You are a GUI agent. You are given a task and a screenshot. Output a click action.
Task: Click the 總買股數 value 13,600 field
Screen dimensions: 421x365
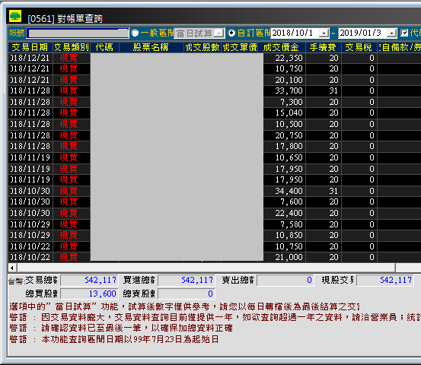tap(89, 294)
